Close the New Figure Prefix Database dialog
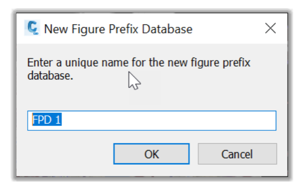Viewport: 306px width, 190px height. 270,28
